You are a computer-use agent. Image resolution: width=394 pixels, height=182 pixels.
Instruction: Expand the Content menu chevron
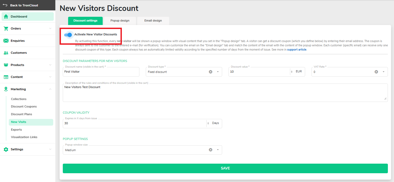tap(50, 77)
